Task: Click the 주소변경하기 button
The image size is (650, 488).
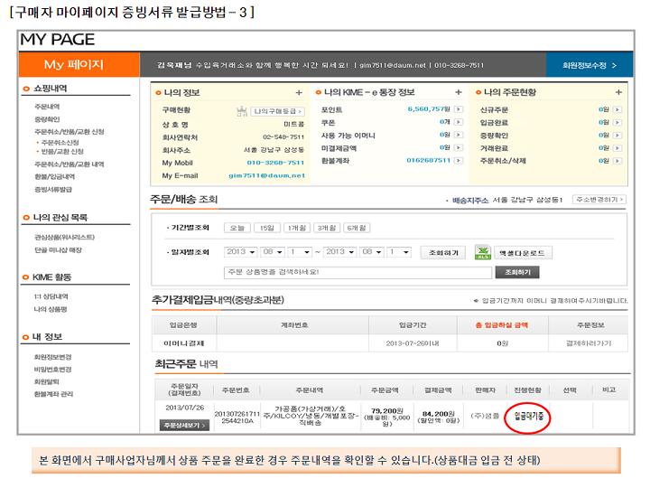Action: [599, 199]
